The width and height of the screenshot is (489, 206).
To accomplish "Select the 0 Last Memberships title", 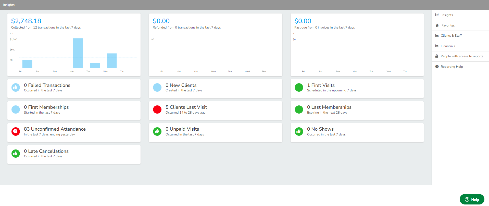I will click(x=329, y=107).
